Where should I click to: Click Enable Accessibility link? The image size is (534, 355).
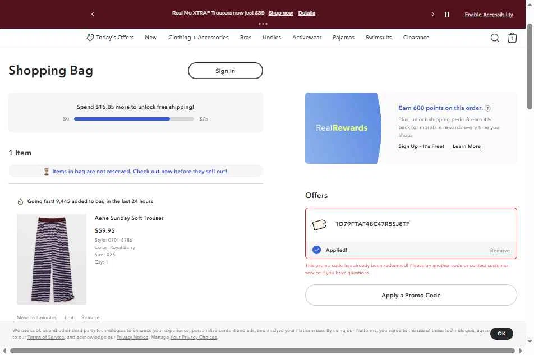[x=489, y=15]
